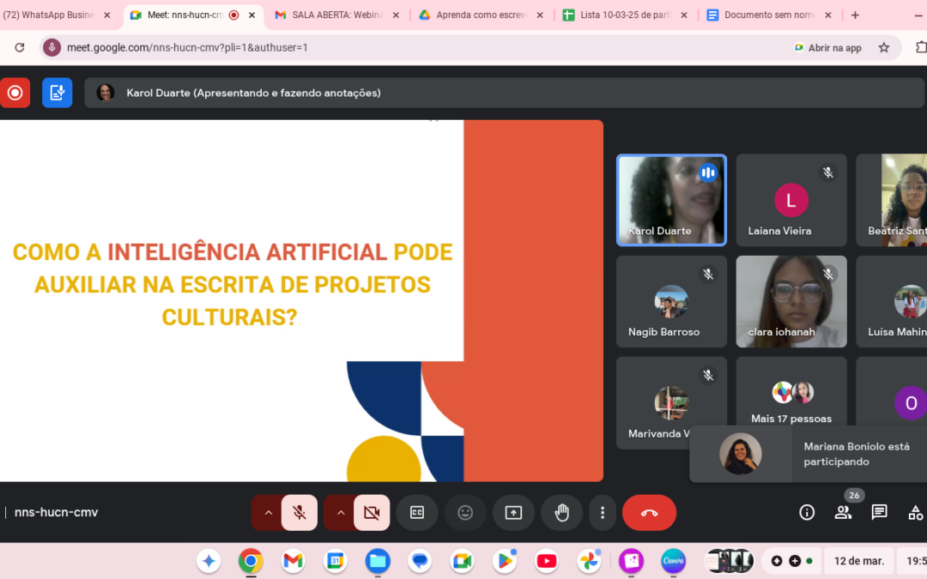This screenshot has height=579, width=927.
Task: Close the WhatsApp Business tab
Action: [x=107, y=15]
